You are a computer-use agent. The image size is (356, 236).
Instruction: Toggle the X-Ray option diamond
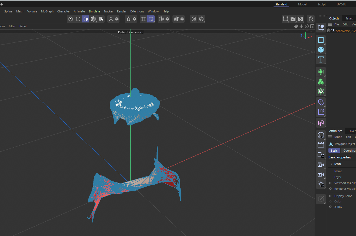[x=330, y=207]
